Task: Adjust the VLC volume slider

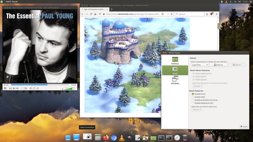Action: 69,89
